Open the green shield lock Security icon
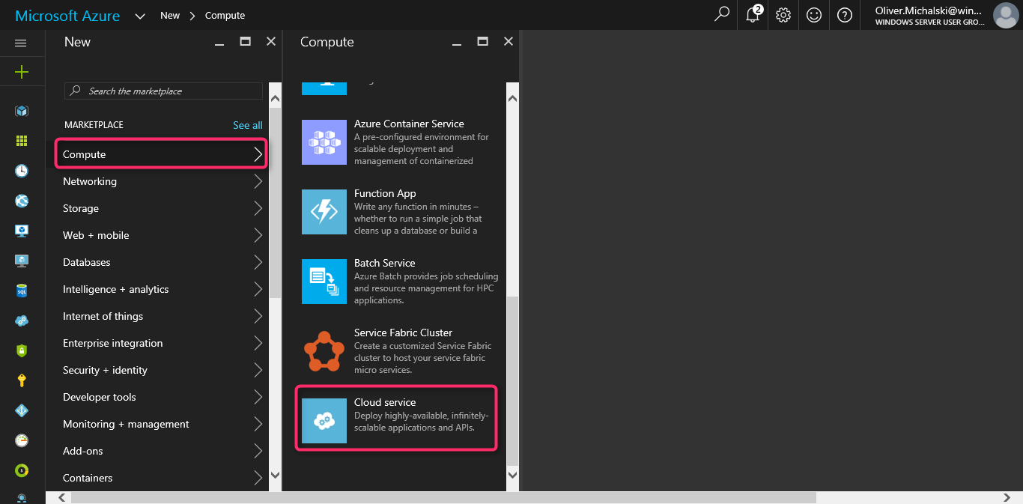This screenshot has width=1023, height=504. [21, 350]
